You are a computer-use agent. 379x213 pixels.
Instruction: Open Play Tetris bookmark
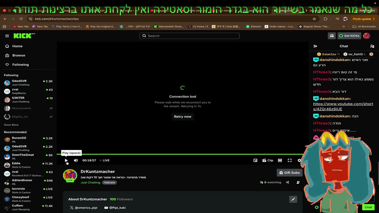pyautogui.click(x=67, y=26)
